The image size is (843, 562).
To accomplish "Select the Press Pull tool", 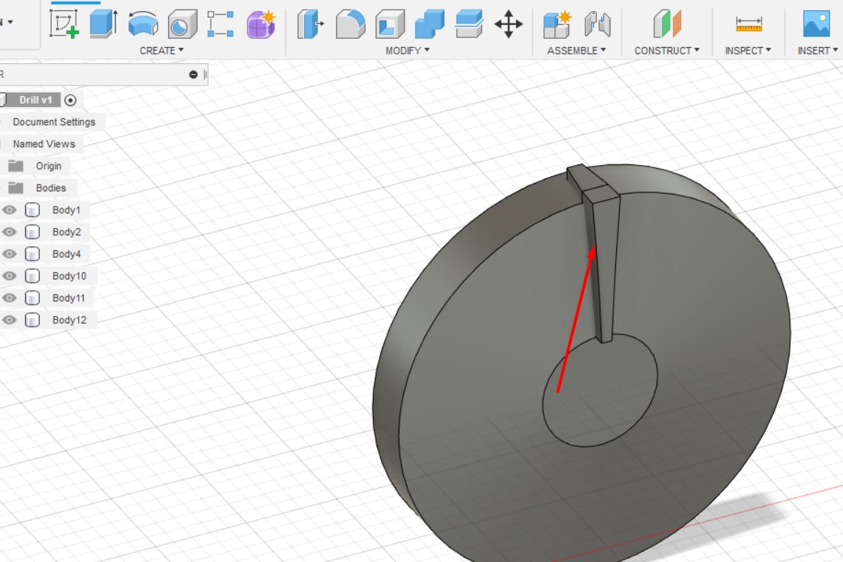I will coord(311,24).
